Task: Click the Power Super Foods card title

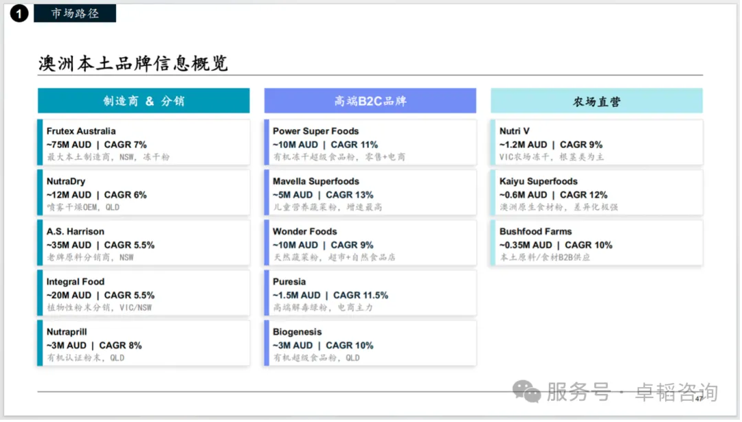Action: 315,131
